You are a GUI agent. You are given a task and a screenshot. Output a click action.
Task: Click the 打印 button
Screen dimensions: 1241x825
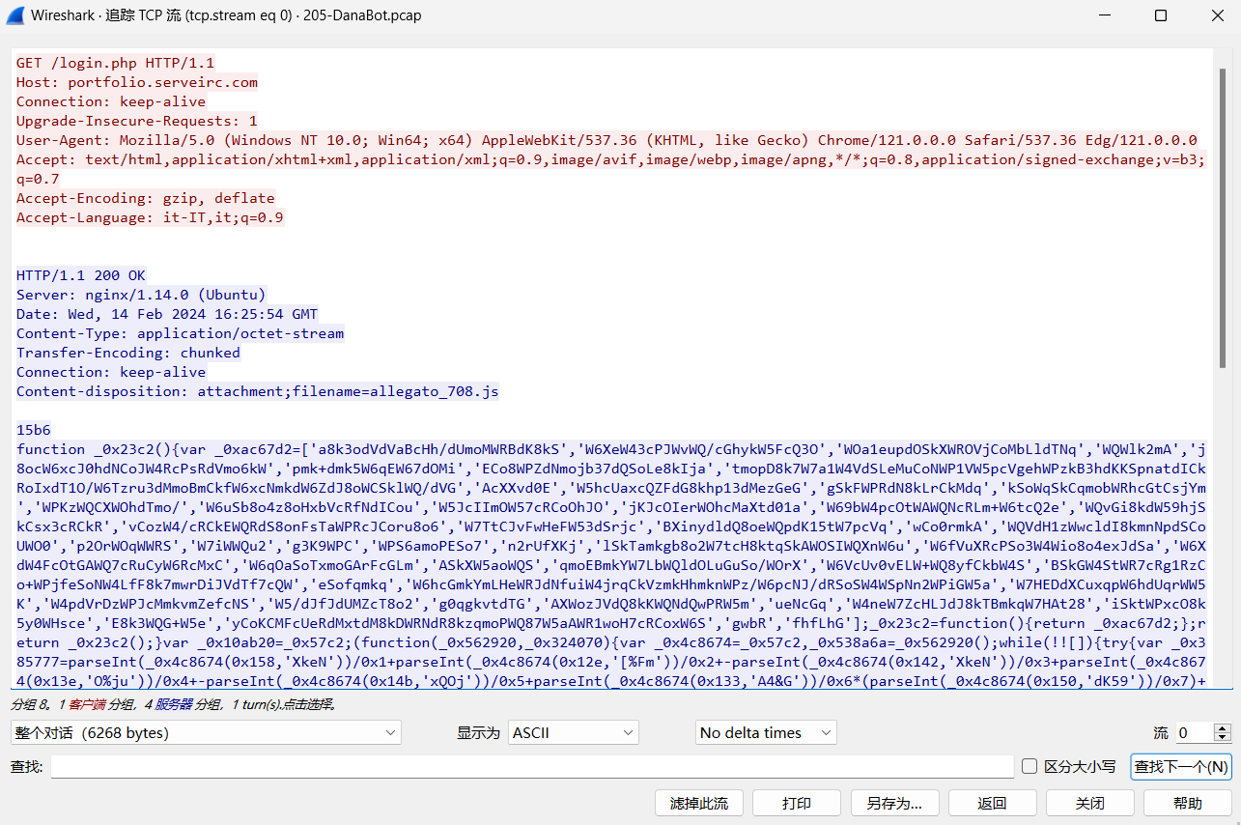(797, 803)
